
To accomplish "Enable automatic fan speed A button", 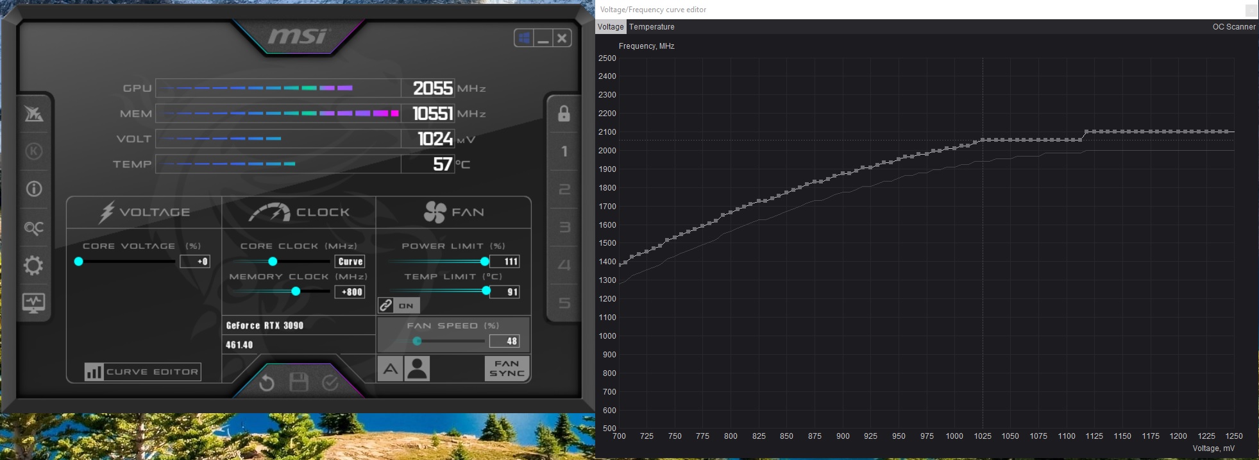I will pos(390,369).
